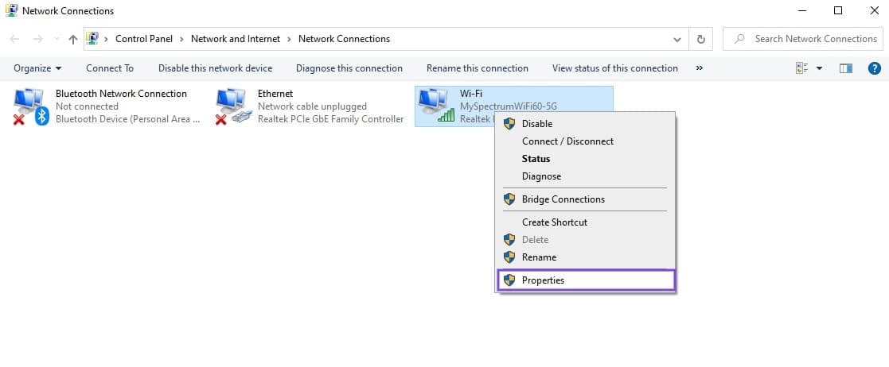
Task: Click Bridge Connections menu entry
Action: [x=563, y=199]
